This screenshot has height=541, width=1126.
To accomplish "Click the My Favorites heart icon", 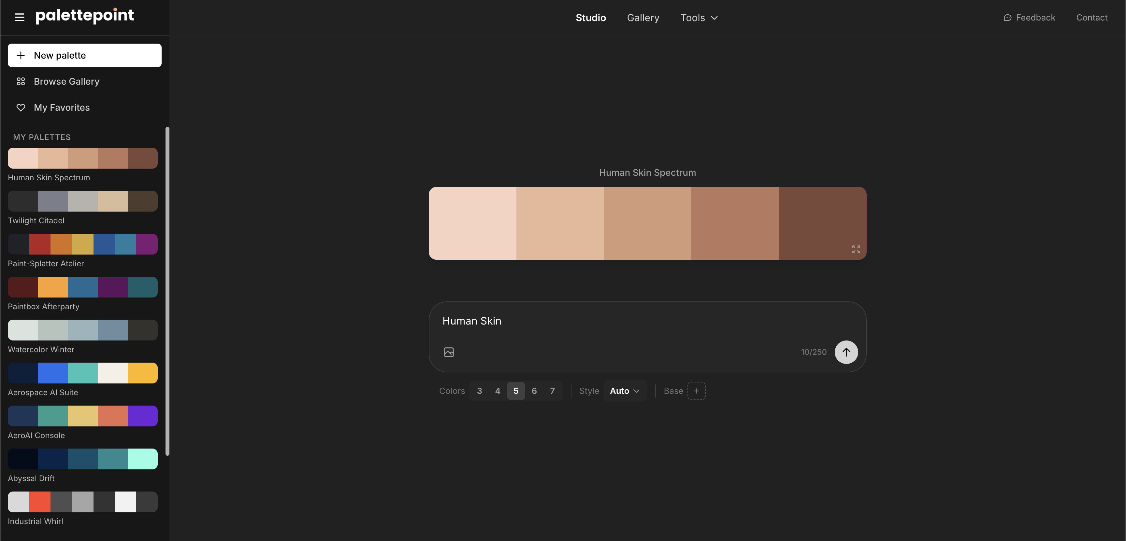I will [21, 107].
